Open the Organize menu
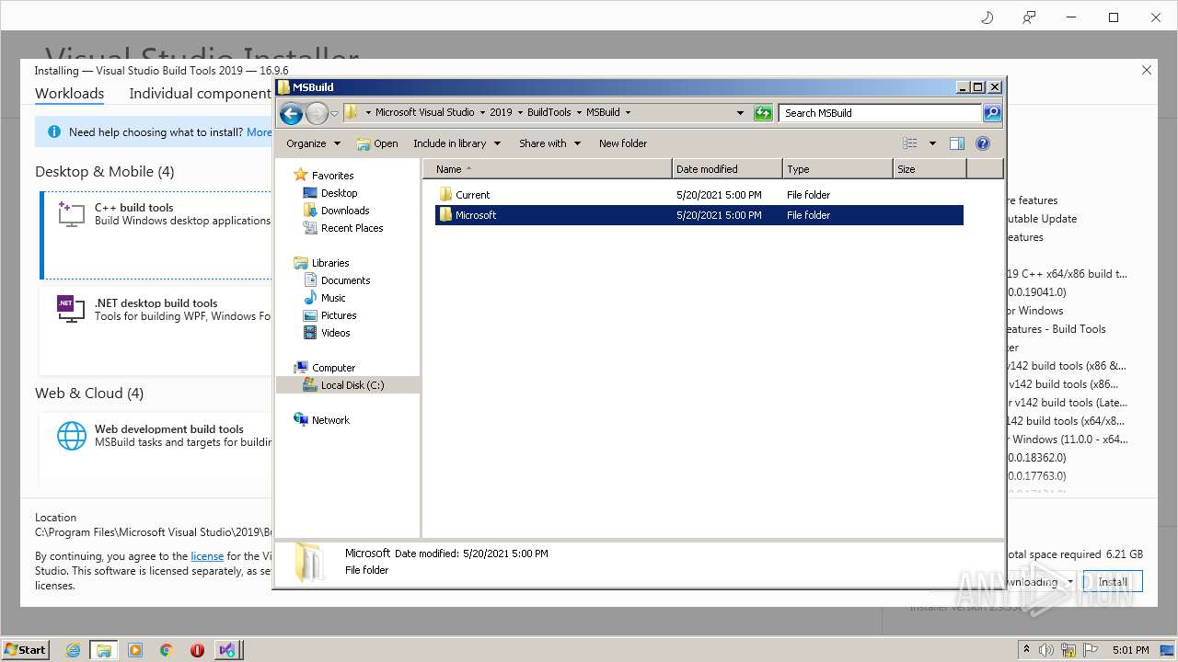Image resolution: width=1178 pixels, height=662 pixels. (313, 143)
